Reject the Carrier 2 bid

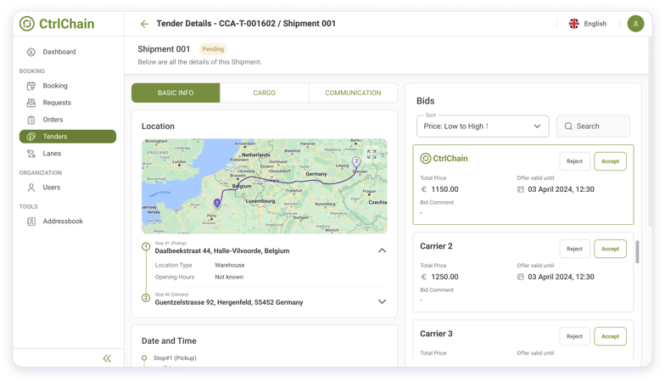coord(575,249)
